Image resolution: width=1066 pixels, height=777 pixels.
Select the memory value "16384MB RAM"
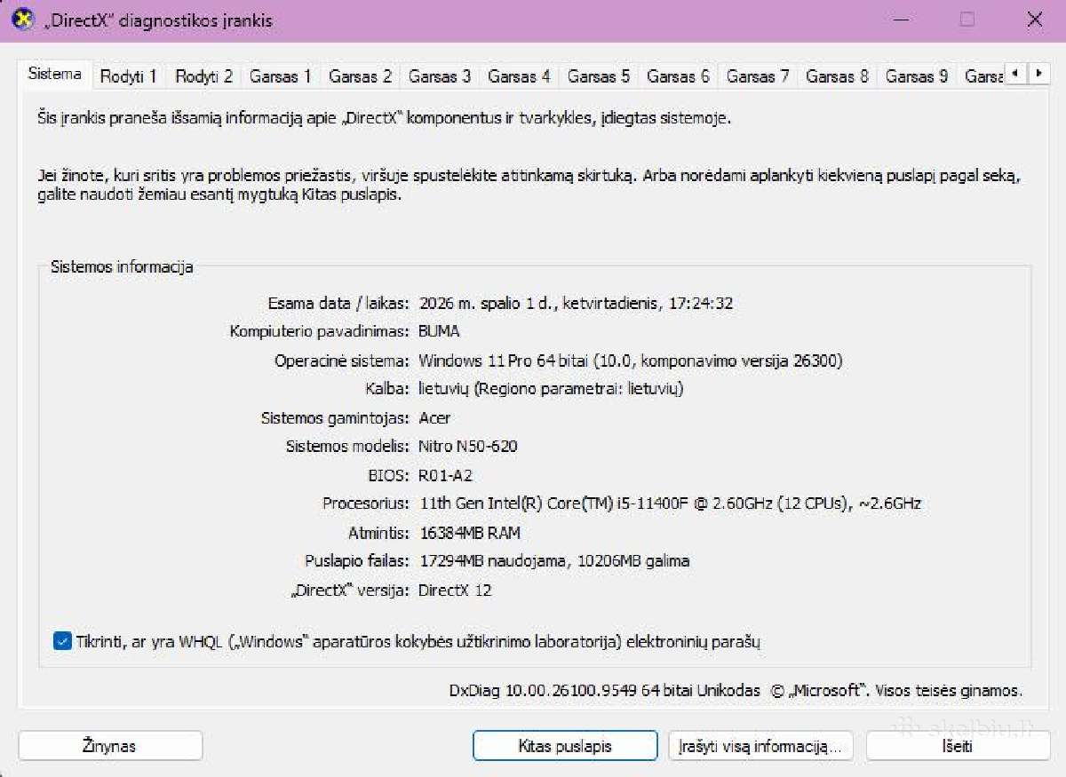point(470,533)
